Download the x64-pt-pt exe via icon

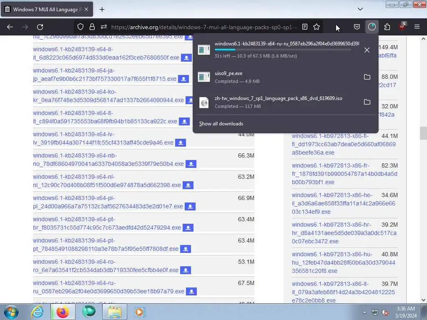(186, 249)
